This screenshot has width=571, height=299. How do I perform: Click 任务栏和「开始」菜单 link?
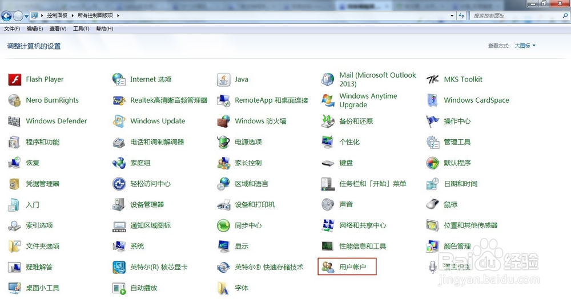pos(372,184)
